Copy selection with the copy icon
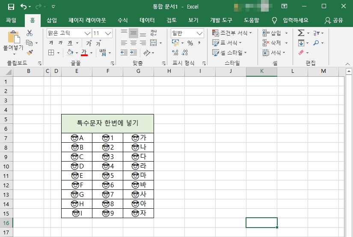 (29, 42)
